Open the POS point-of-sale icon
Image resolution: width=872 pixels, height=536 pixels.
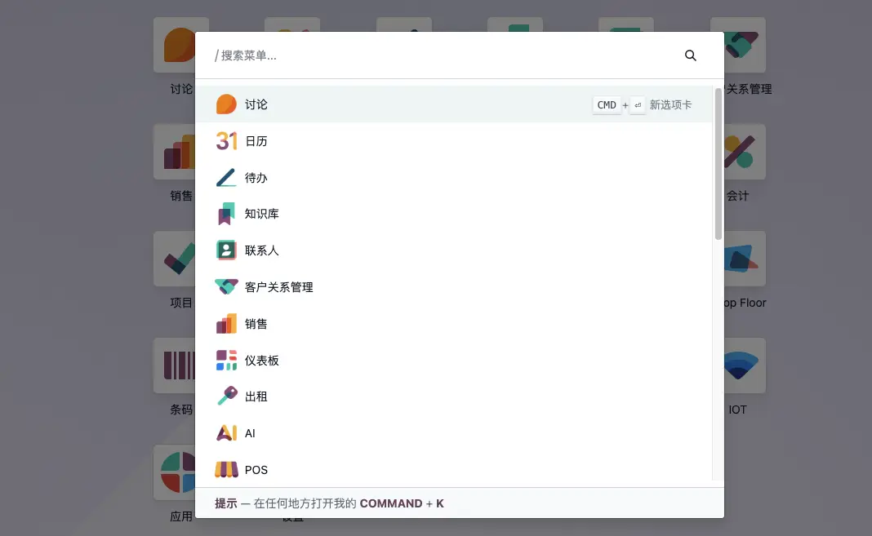pyautogui.click(x=225, y=469)
